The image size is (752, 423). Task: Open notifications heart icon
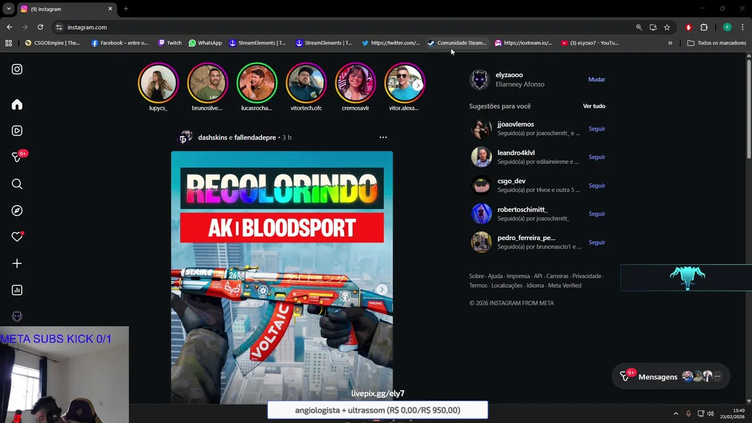[x=17, y=237]
